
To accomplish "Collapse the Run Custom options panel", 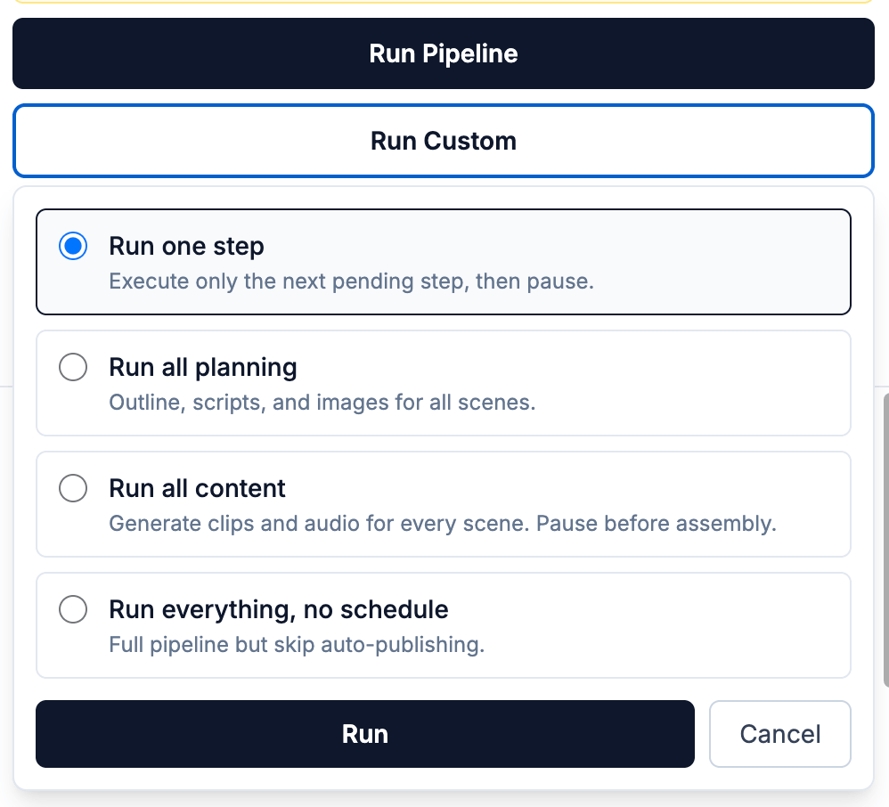I will point(443,141).
